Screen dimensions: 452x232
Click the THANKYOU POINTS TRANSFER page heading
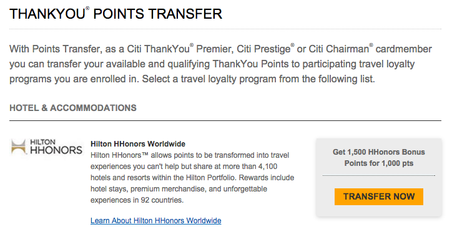point(116,14)
